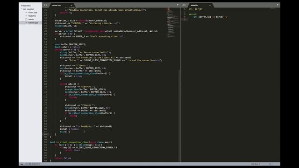Open client.cpp from the sidebar
299x168 pixels.
[33, 13]
